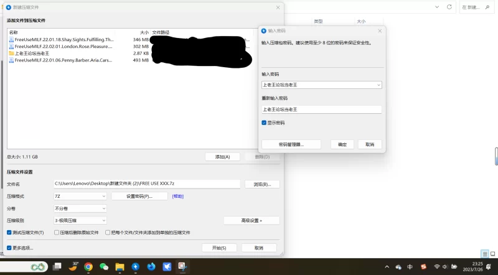This screenshot has width=498, height=275.
Task: Open WeChat from the taskbar
Action: click(104, 267)
